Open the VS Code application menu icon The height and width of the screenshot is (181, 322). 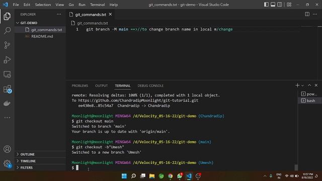tap(6, 5)
